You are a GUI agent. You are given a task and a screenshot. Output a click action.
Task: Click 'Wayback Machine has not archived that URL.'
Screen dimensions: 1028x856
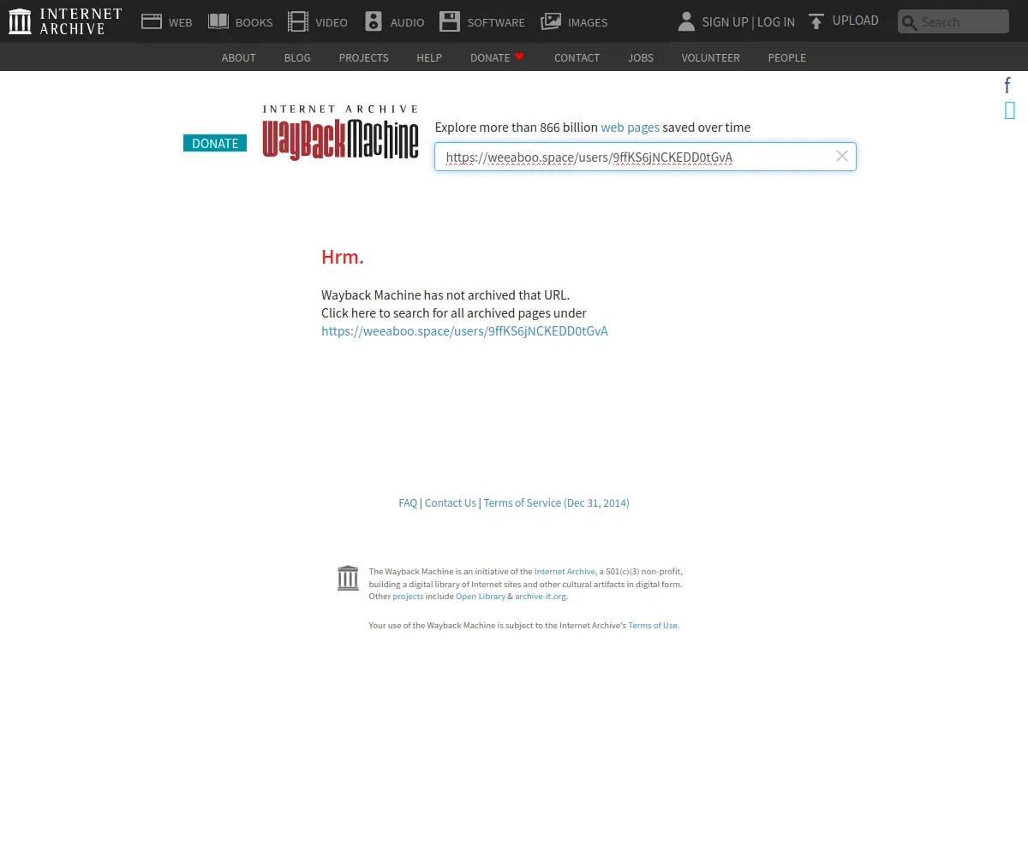pos(445,295)
